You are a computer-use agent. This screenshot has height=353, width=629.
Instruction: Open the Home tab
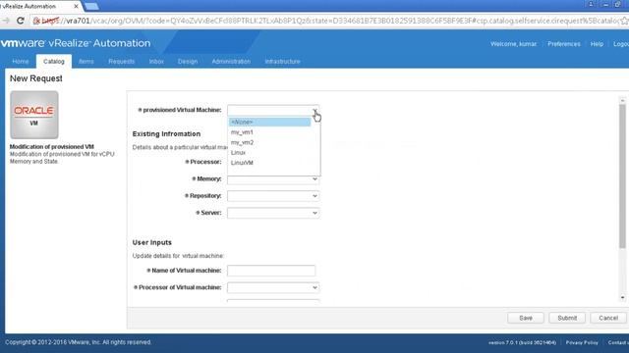[21, 61]
